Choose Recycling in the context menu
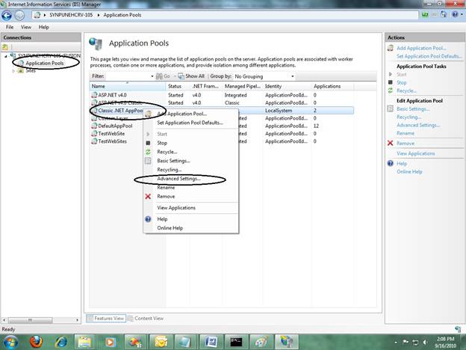Image resolution: width=466 pixels, height=350 pixels. 169,170
